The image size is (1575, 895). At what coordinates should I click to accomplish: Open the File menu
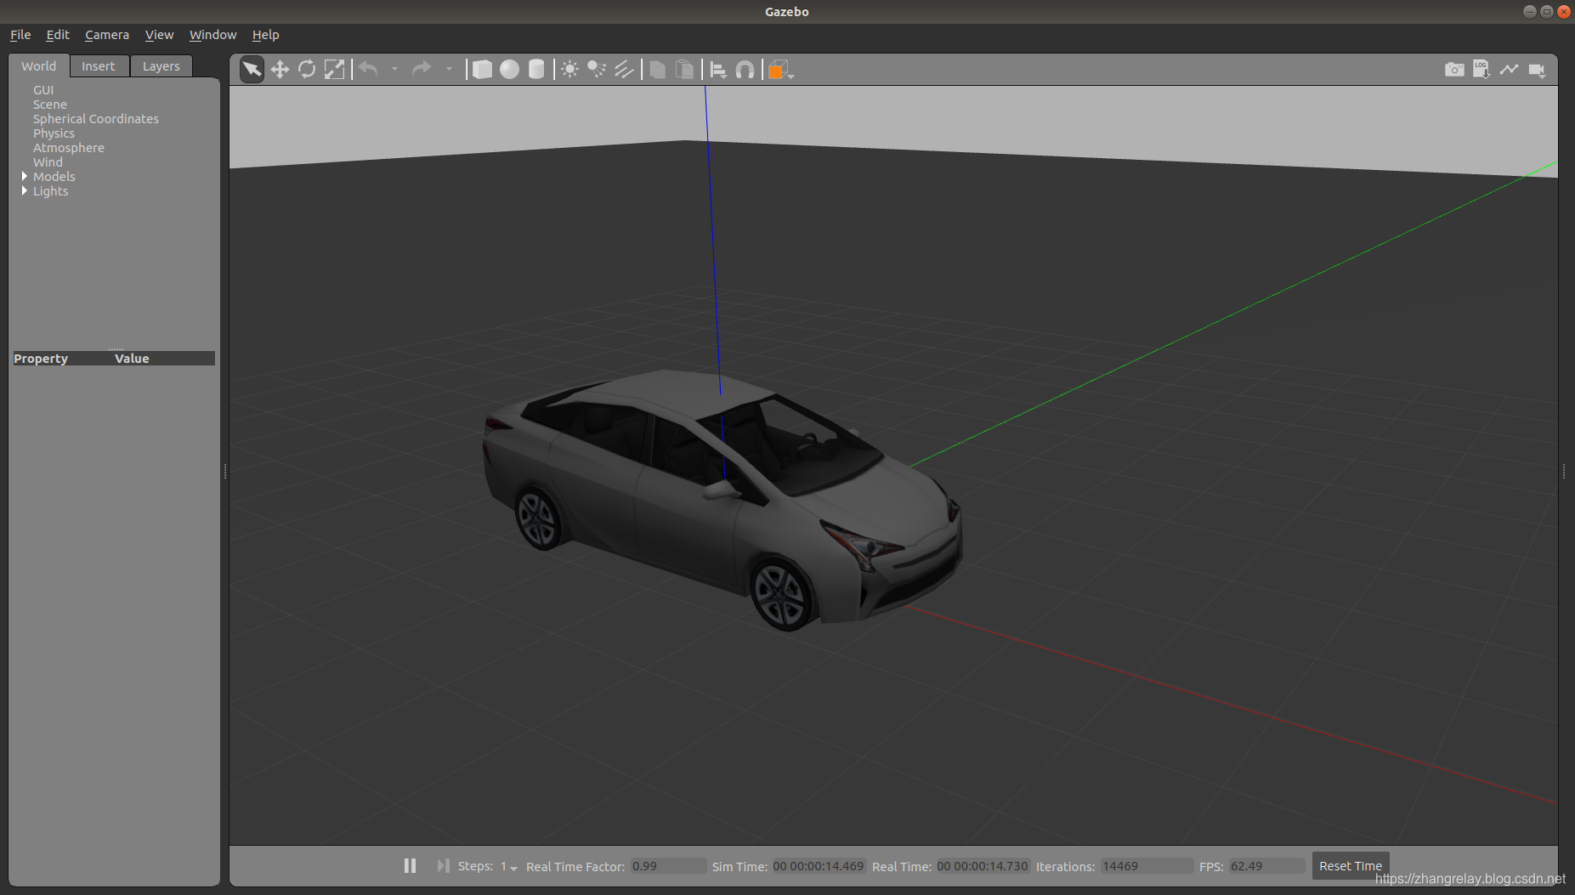pyautogui.click(x=20, y=35)
